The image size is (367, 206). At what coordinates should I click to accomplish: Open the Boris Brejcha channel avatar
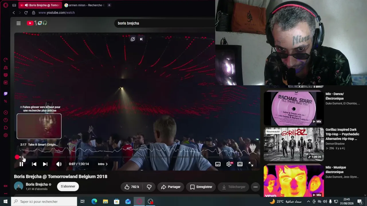pos(19,186)
